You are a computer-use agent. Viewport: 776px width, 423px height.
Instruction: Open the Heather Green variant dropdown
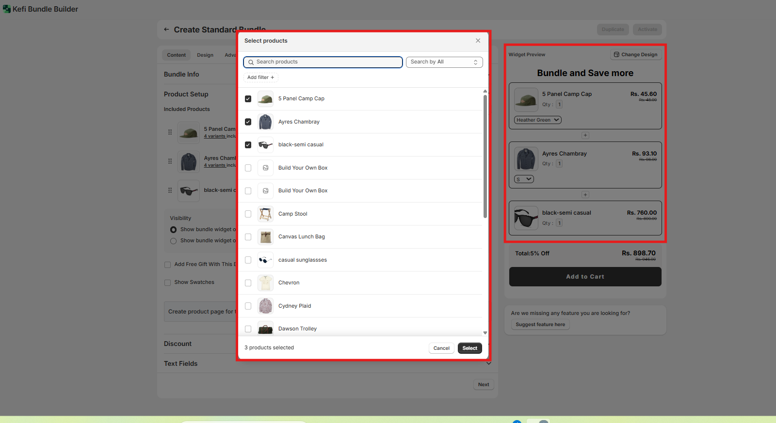tap(537, 120)
